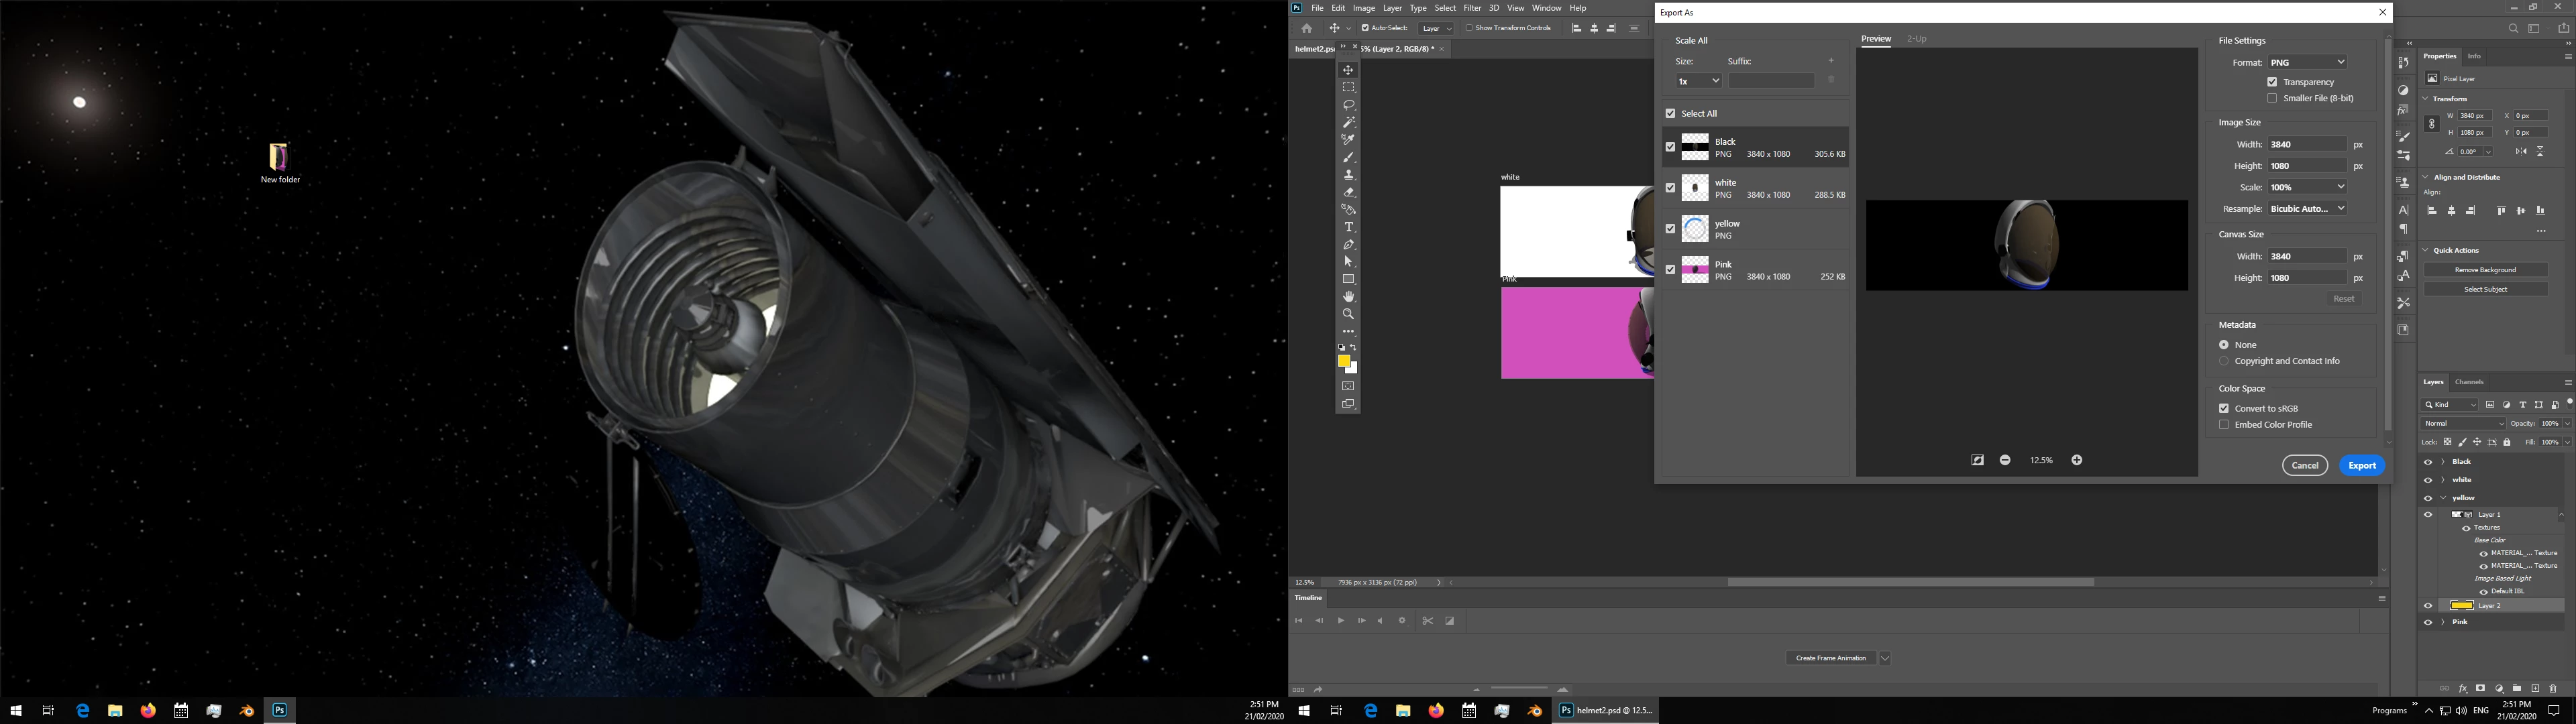Click the Cancel button

2304,465
